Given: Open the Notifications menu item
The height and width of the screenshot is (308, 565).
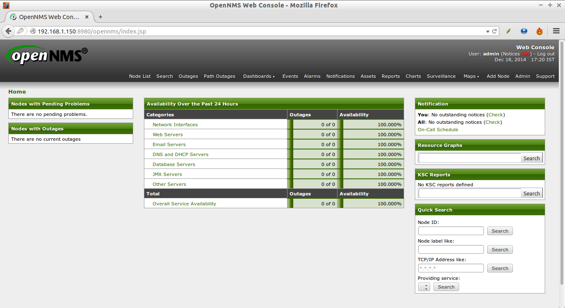Looking at the screenshot, I should (x=340, y=76).
